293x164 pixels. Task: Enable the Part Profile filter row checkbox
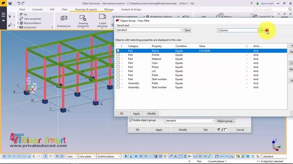pyautogui.click(x=118, y=55)
